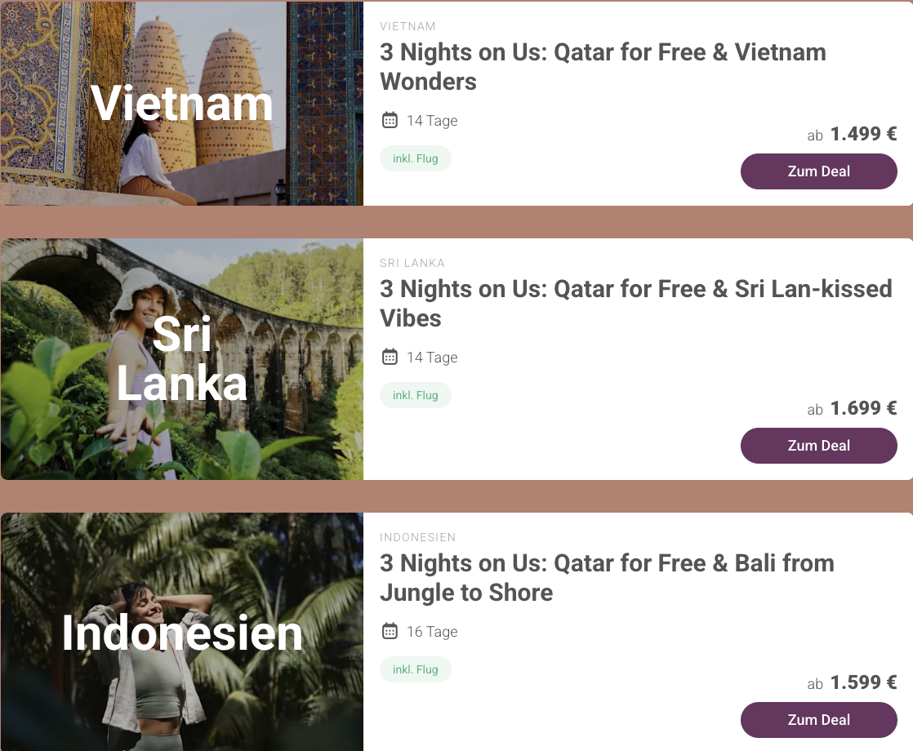
Task: Open the Sri Lan-kissed Vibes deal title
Action: click(x=635, y=304)
